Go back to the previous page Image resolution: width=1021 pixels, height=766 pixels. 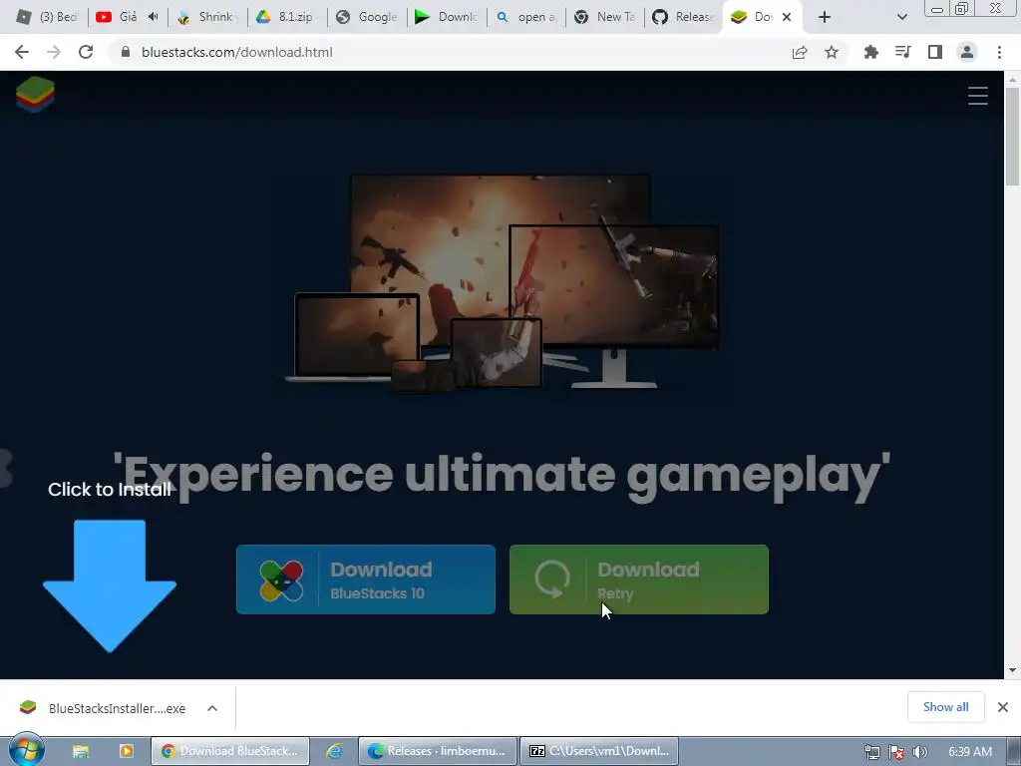point(22,52)
